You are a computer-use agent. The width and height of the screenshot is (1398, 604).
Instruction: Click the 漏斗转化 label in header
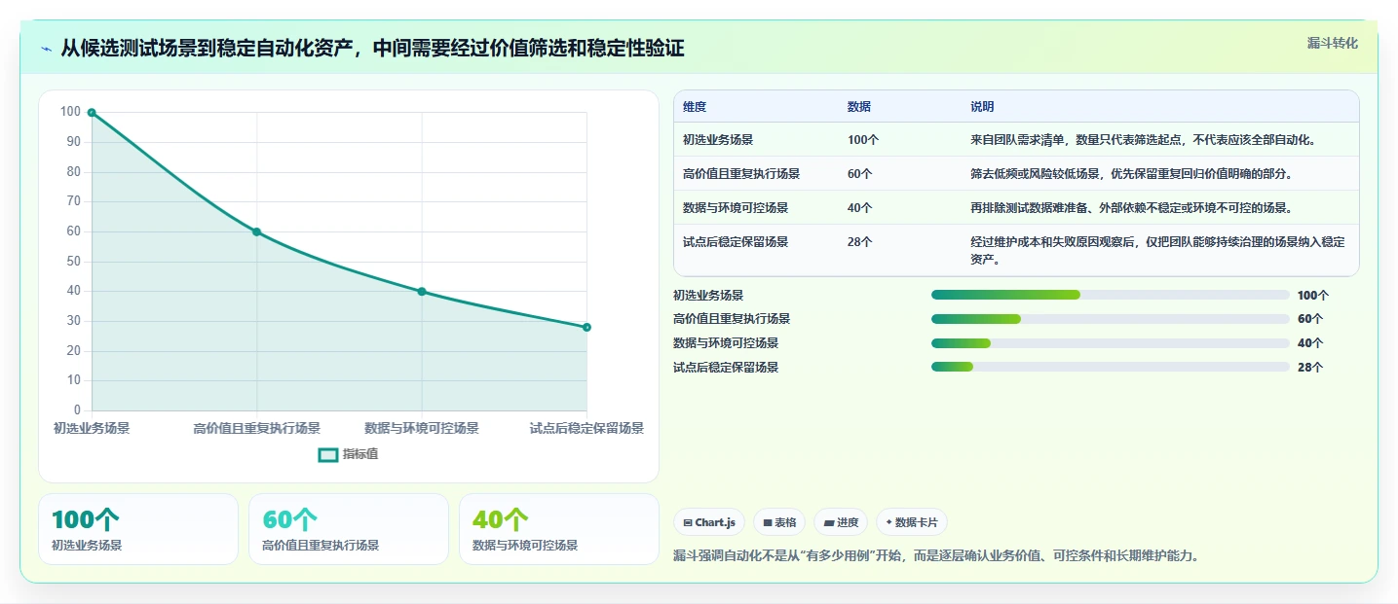[1332, 44]
